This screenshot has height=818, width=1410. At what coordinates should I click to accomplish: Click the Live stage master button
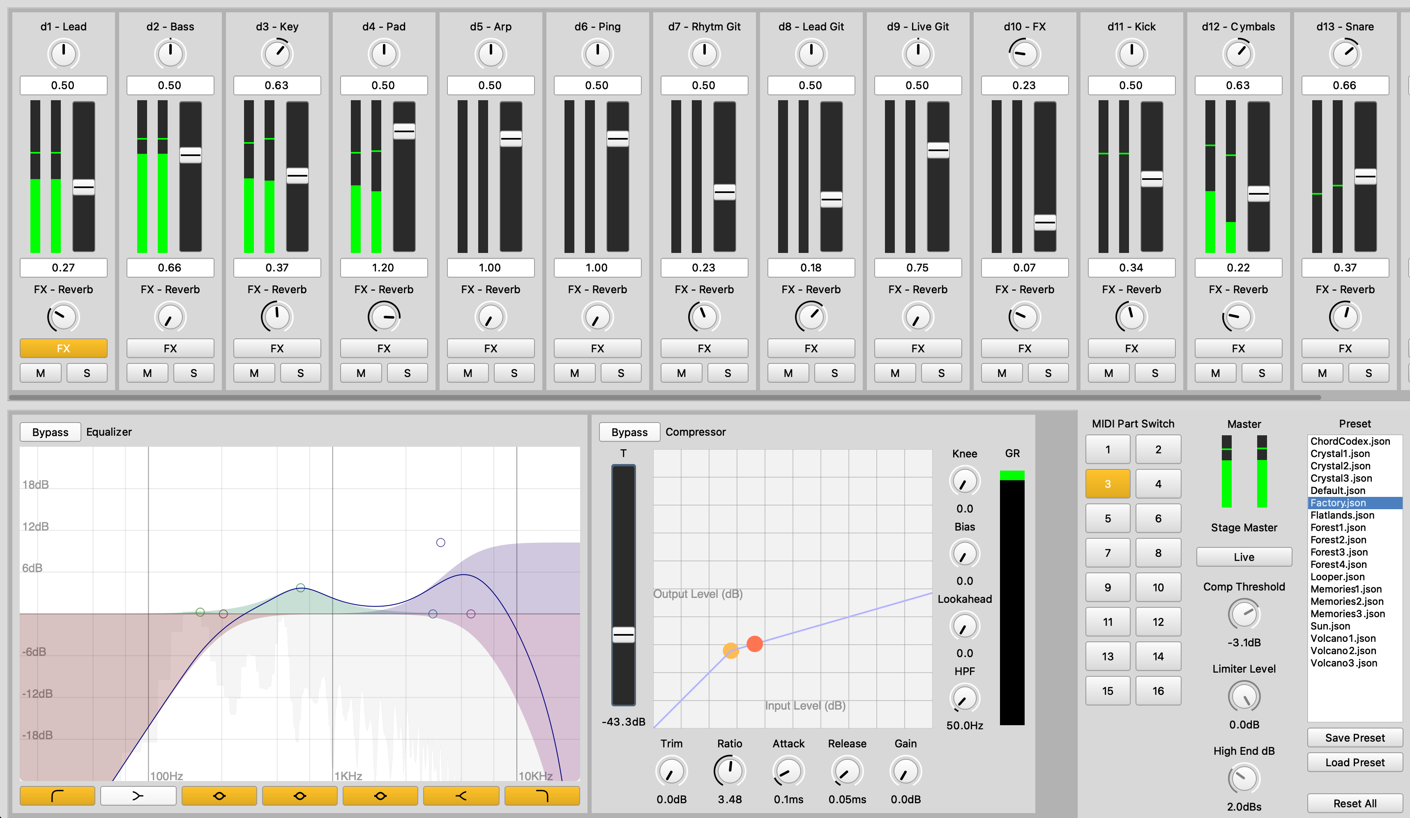[x=1244, y=557]
